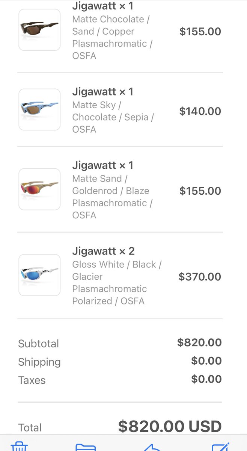The image size is (247, 451).
Task: Click the $370.00 line item price
Action: pyautogui.click(x=200, y=277)
